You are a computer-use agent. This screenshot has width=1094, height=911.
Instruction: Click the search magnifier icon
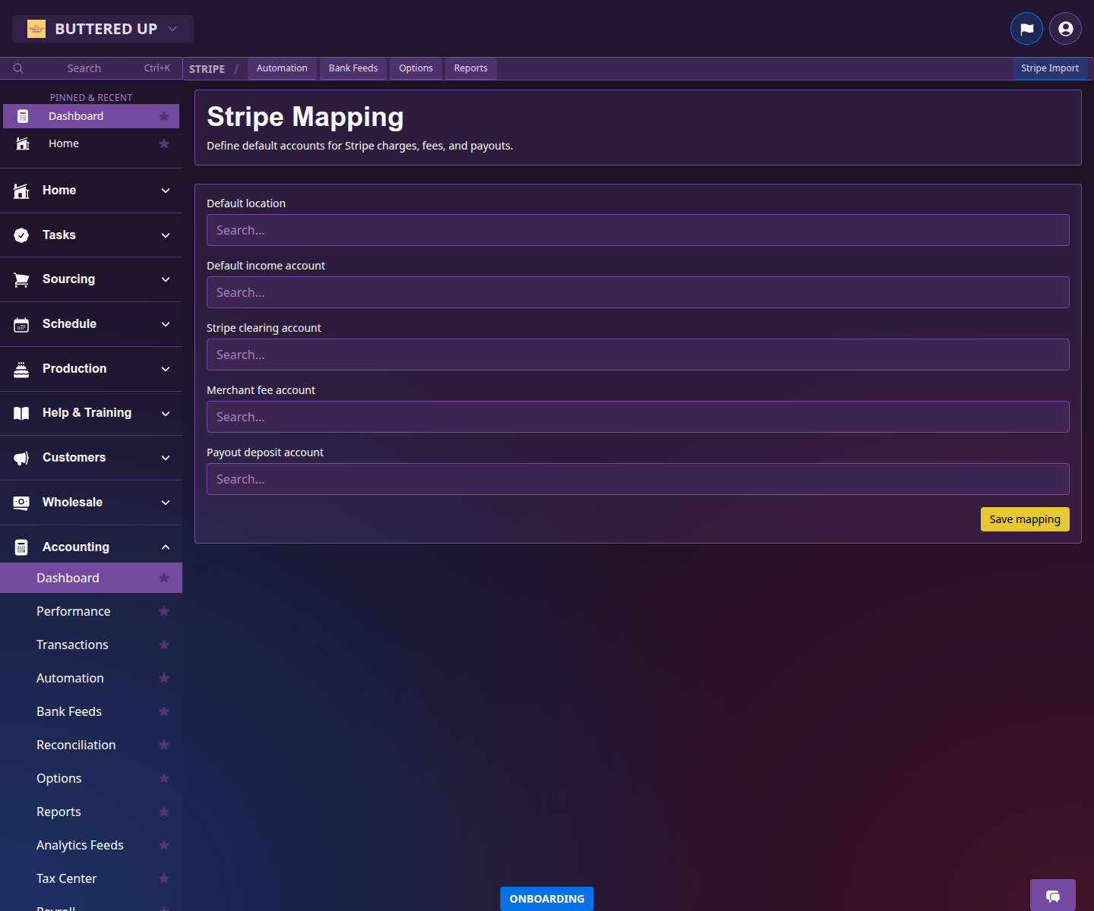18,68
